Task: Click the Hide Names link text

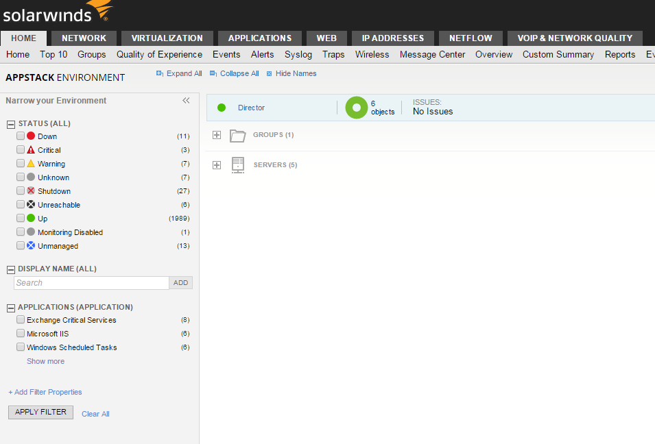Action: tap(296, 73)
